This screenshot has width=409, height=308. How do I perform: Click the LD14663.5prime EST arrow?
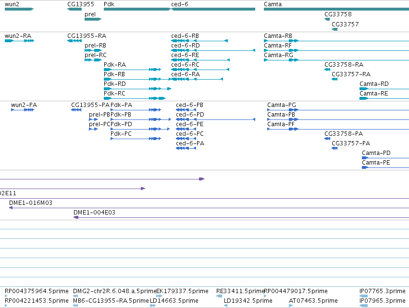point(153,306)
